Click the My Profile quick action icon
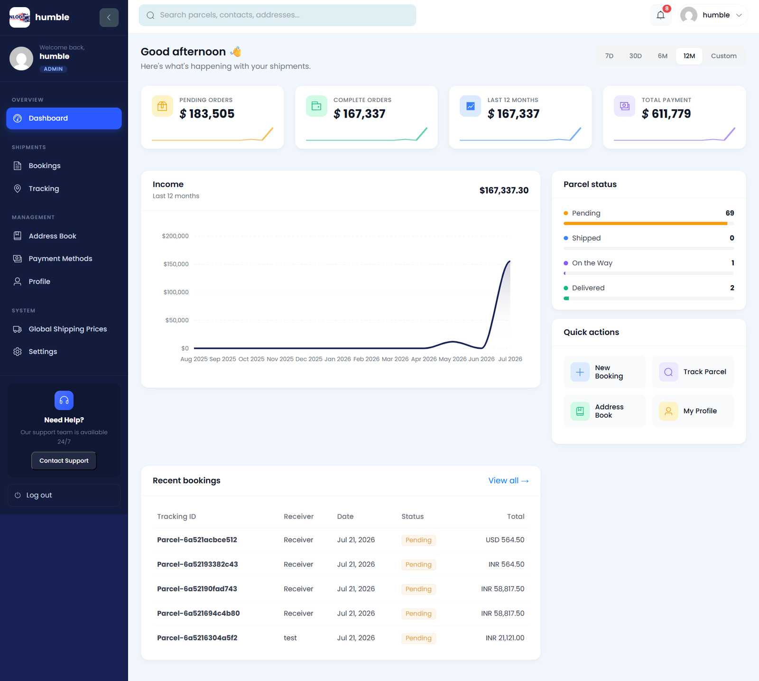The width and height of the screenshot is (759, 681). 668,411
